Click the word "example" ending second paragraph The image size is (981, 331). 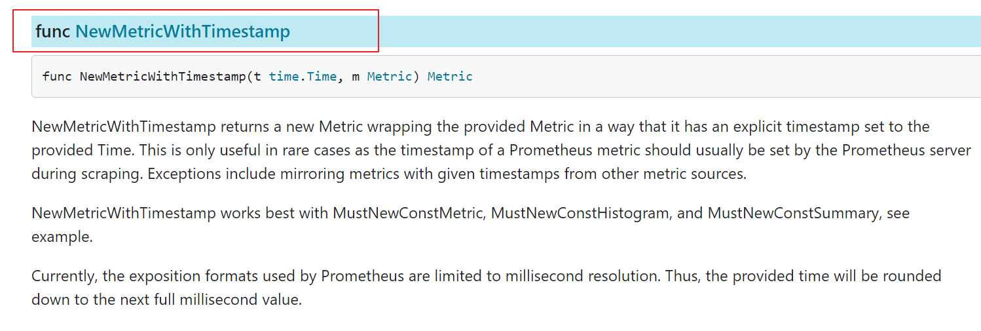click(x=60, y=237)
